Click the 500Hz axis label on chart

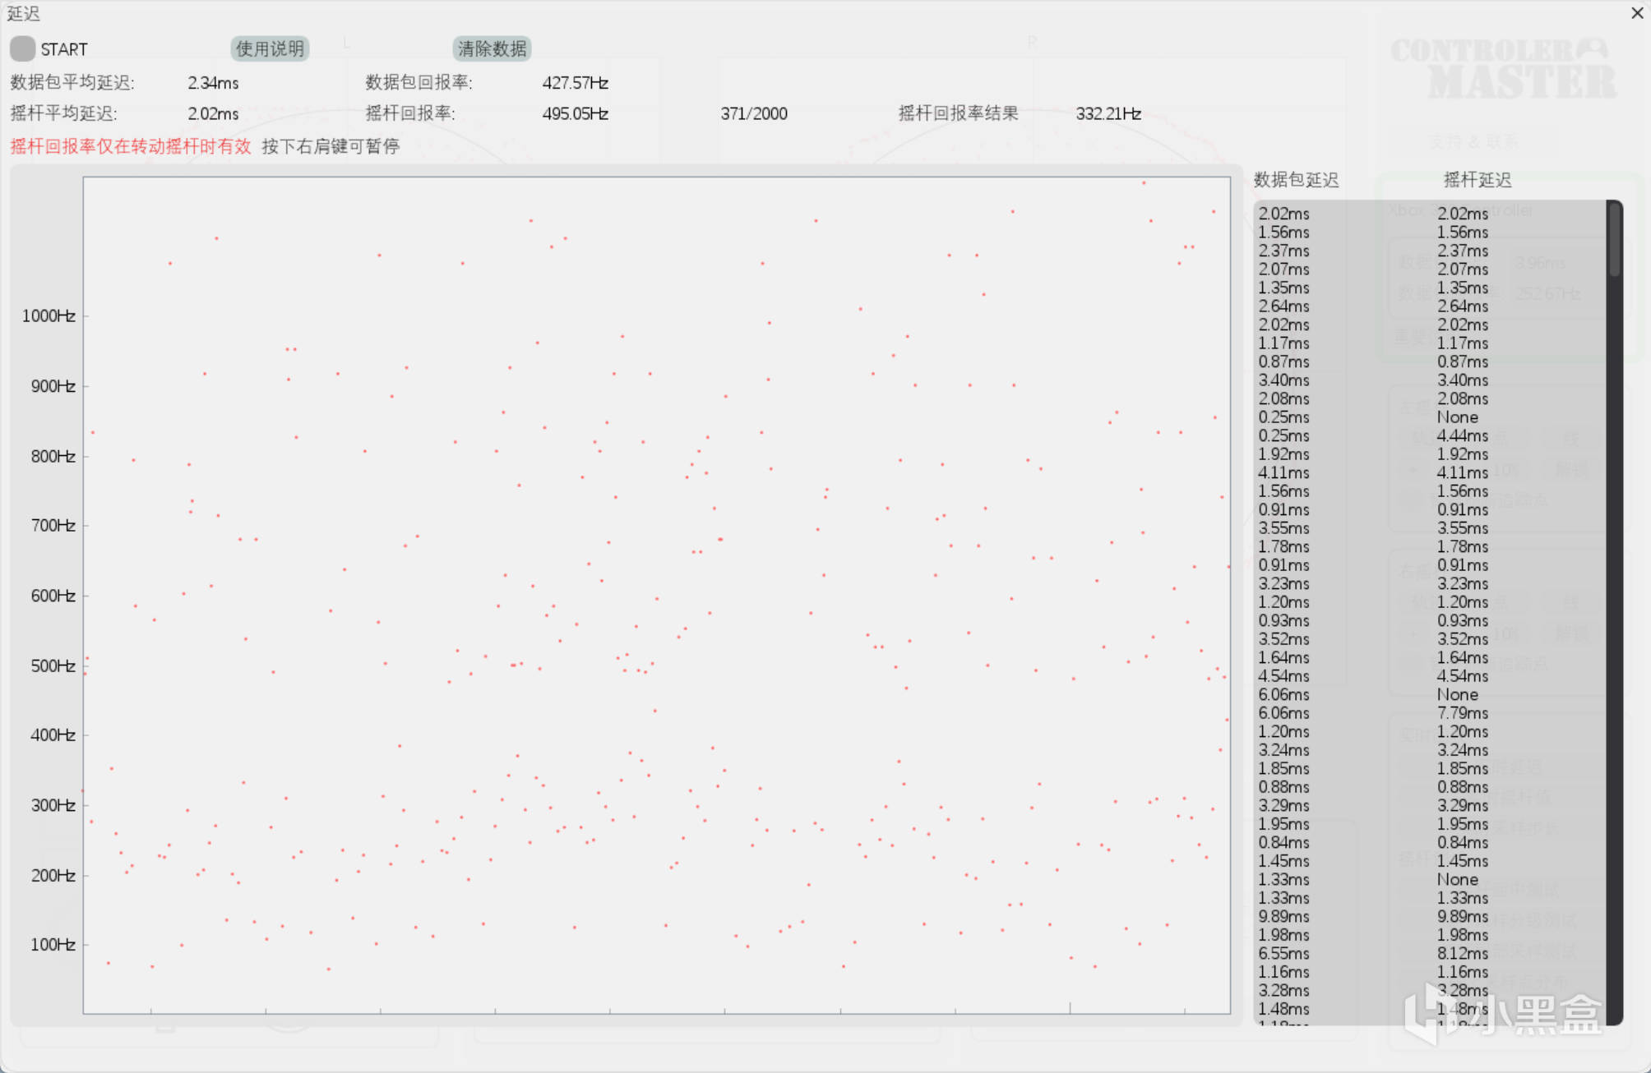[53, 665]
